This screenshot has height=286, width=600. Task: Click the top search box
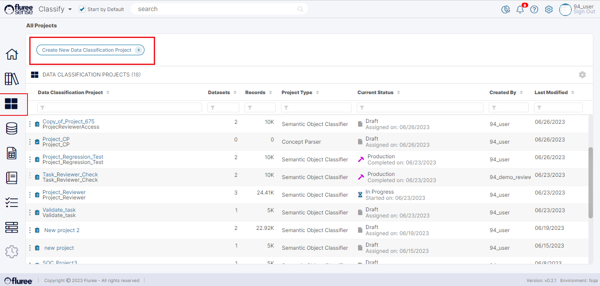pyautogui.click(x=217, y=9)
